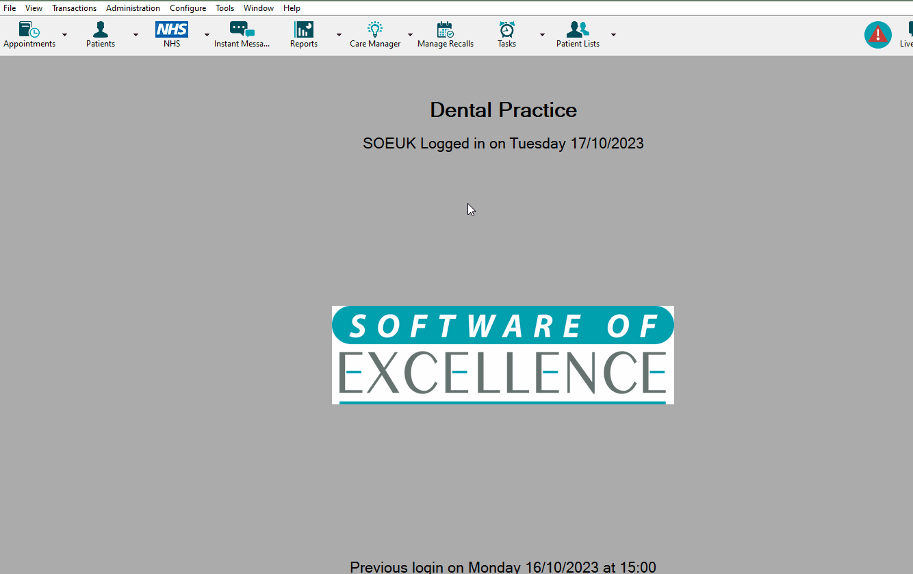Expand the Appointments dropdown arrow
913x574 pixels.
coord(65,35)
